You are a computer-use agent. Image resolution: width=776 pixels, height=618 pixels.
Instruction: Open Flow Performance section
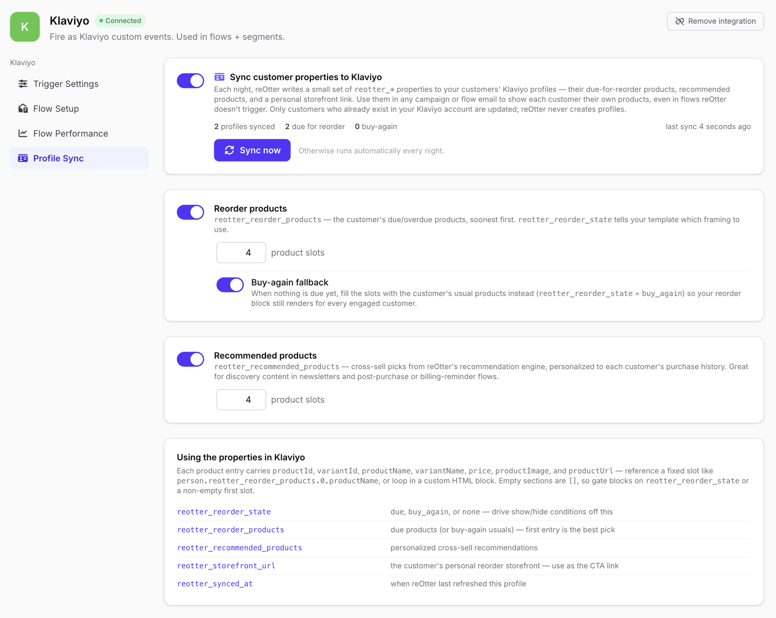[x=80, y=133]
